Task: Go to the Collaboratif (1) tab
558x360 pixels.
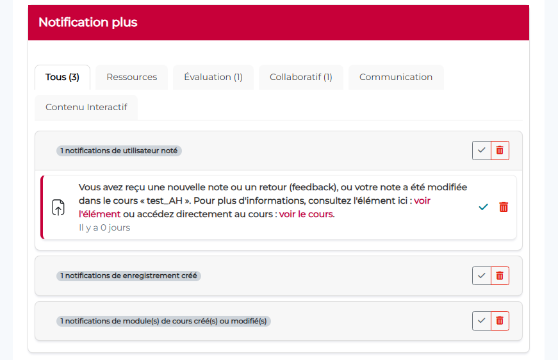Action: tap(301, 77)
